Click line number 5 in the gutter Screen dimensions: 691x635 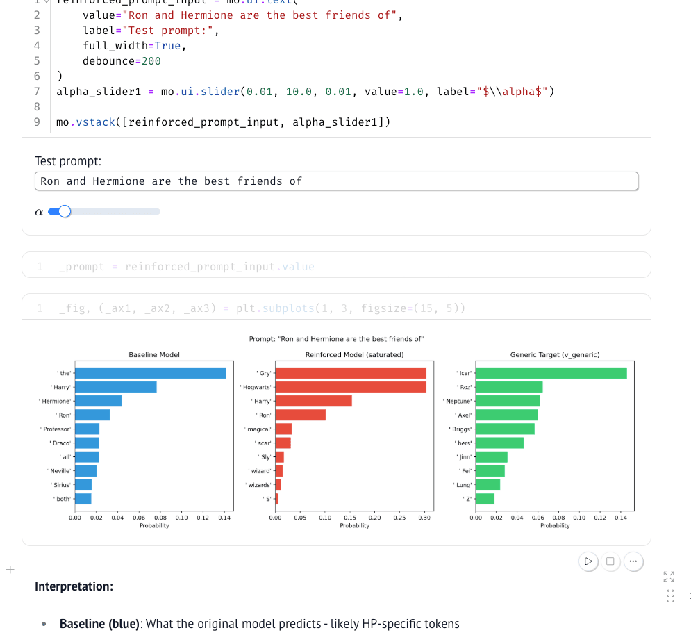pyautogui.click(x=37, y=61)
